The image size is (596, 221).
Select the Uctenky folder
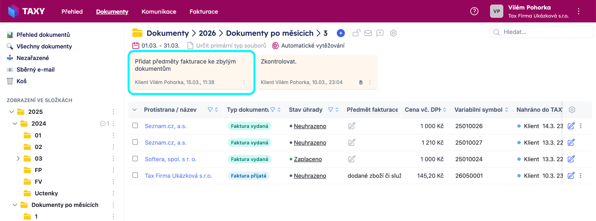pyautogui.click(x=46, y=193)
